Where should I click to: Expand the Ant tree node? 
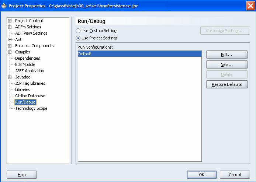pyautogui.click(x=10, y=39)
